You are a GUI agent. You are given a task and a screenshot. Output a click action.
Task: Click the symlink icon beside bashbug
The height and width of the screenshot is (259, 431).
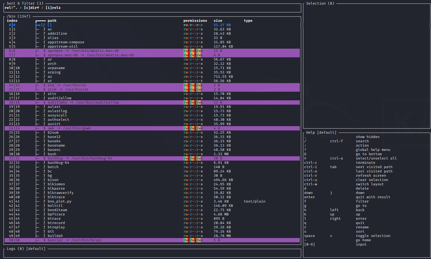44,158
